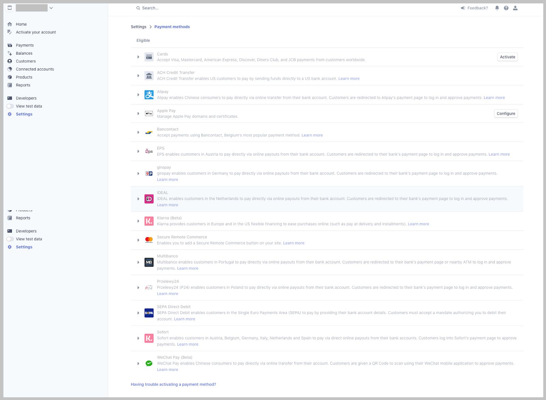Screen dimensions: 546x400
Task: Click Learn more for ACH Credit Transfer
Action: [x=349, y=78]
